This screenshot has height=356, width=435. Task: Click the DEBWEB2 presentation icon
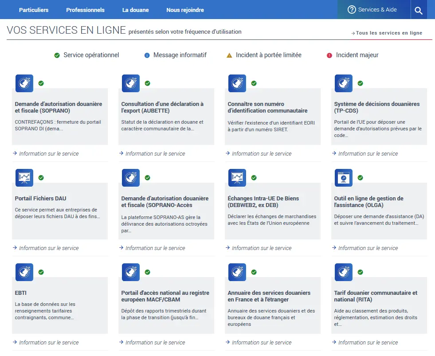point(237,178)
